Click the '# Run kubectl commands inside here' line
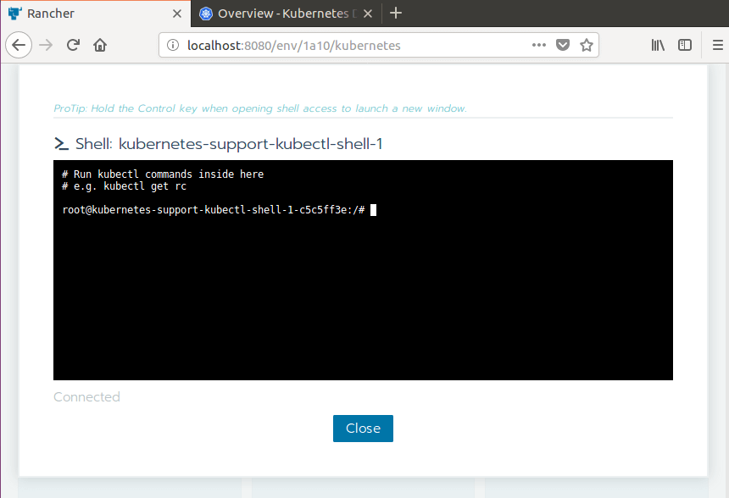The height and width of the screenshot is (498, 729). 163,174
